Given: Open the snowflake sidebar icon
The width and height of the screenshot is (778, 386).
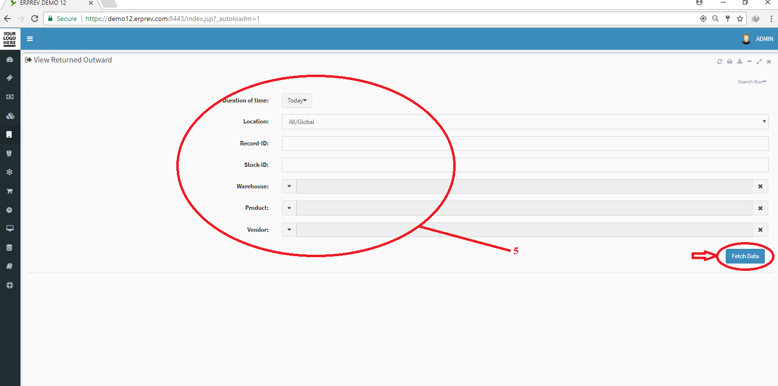Looking at the screenshot, I should click(9, 172).
